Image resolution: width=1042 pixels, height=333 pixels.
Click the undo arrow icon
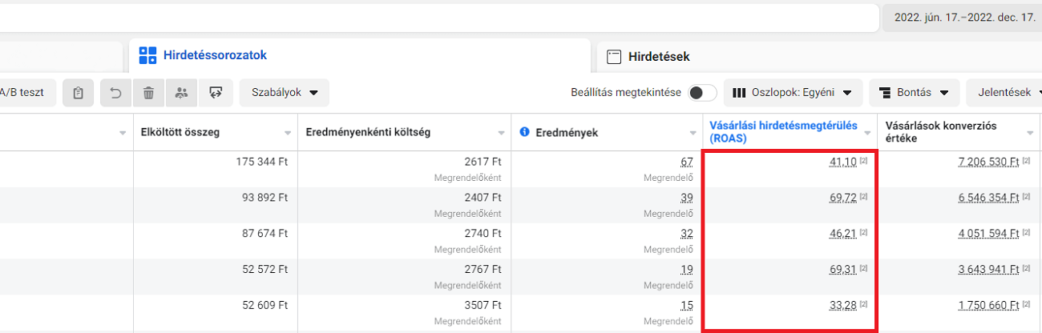pyautogui.click(x=116, y=93)
